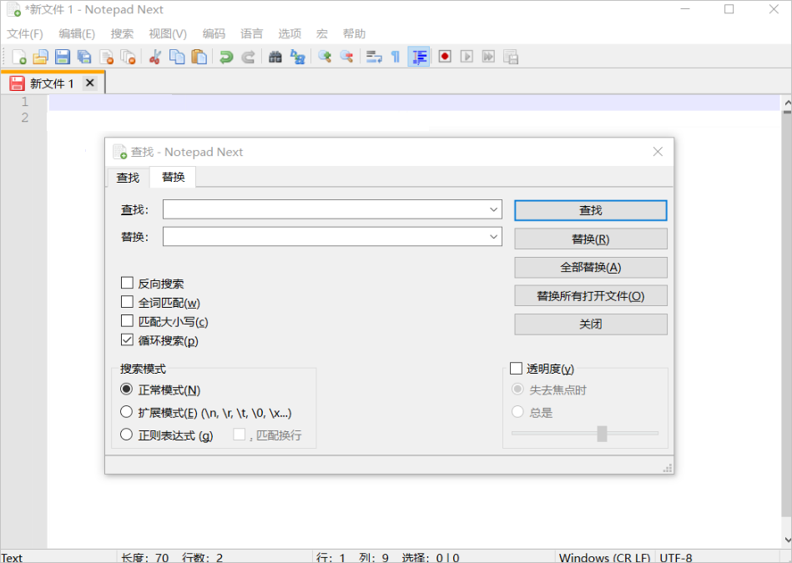792x563 pixels.
Task: Select the Zoom In magnifier icon
Action: pos(324,57)
